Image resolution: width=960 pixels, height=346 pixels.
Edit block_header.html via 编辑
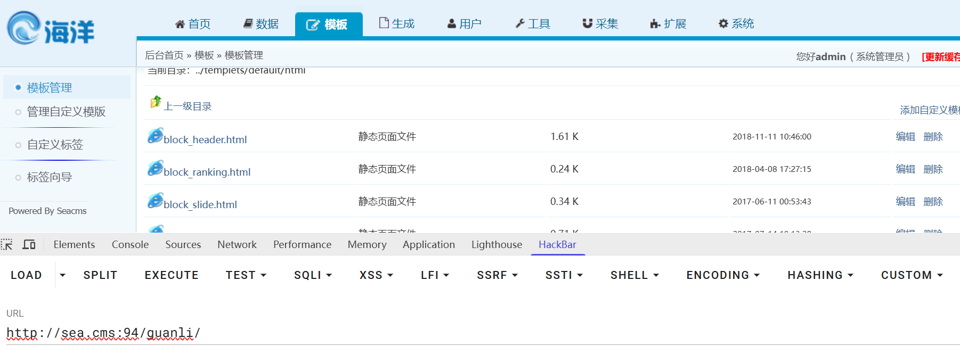(905, 137)
